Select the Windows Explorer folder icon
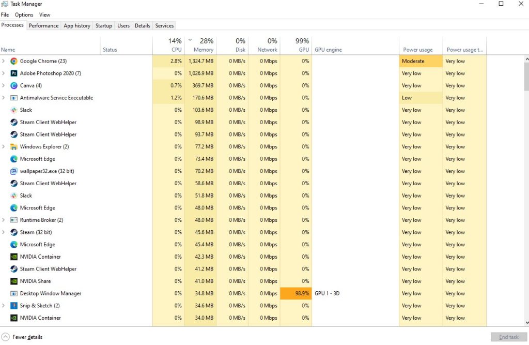Screen dimensions: 529x345 [14, 147]
